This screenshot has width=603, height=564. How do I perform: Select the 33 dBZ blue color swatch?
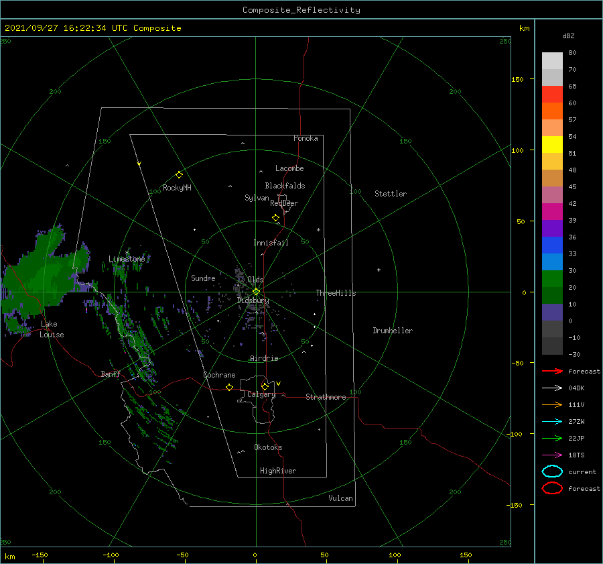pyautogui.click(x=552, y=245)
